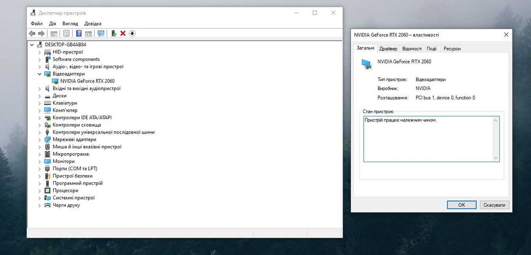Click the blue question-mark Help icon

point(79,33)
